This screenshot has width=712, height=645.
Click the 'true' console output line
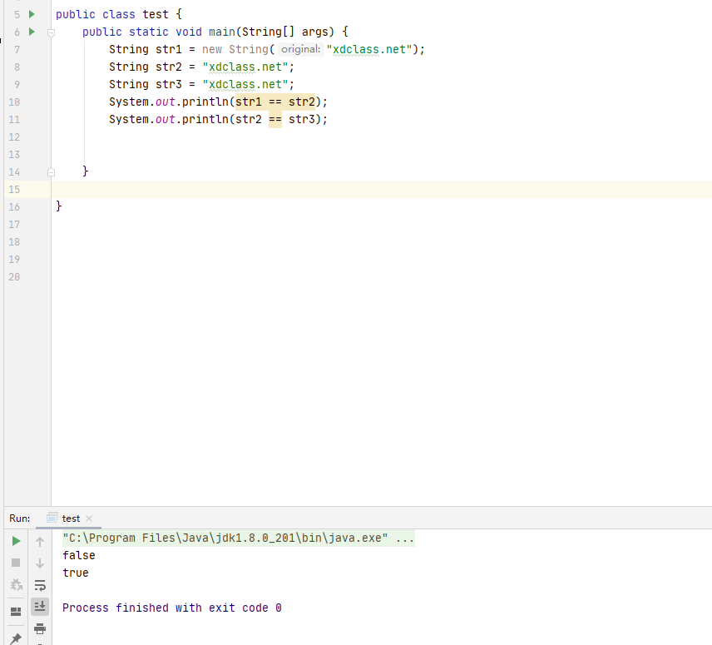(76, 573)
